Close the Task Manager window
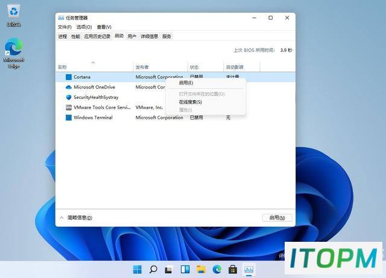 (287, 17)
